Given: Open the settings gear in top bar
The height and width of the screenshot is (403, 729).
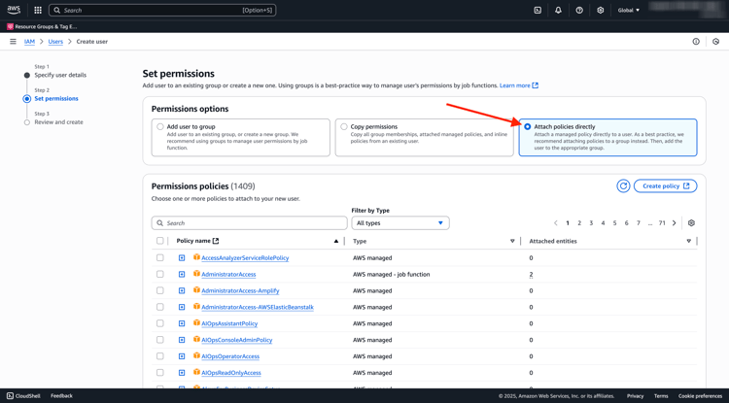Looking at the screenshot, I should (x=601, y=11).
